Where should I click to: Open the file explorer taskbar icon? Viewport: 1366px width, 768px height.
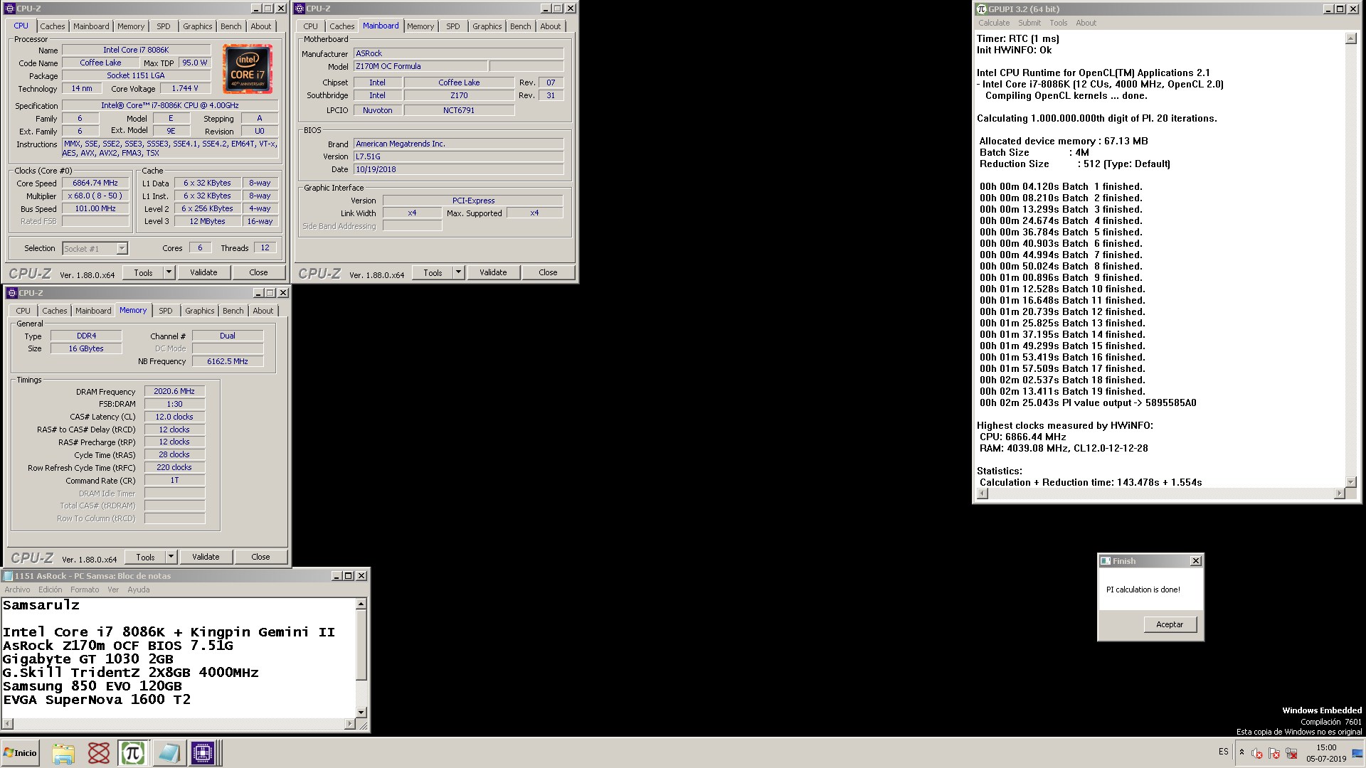(x=63, y=753)
